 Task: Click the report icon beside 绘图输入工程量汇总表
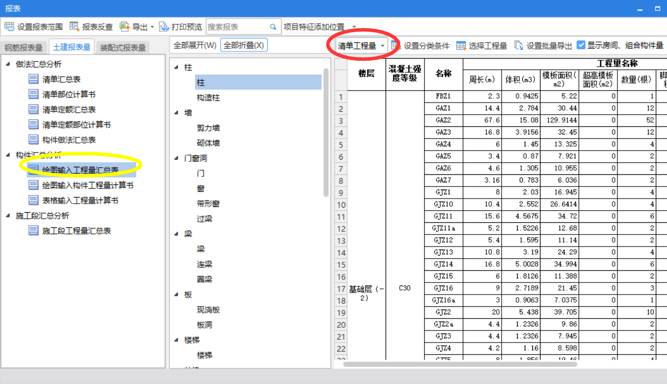point(33,170)
